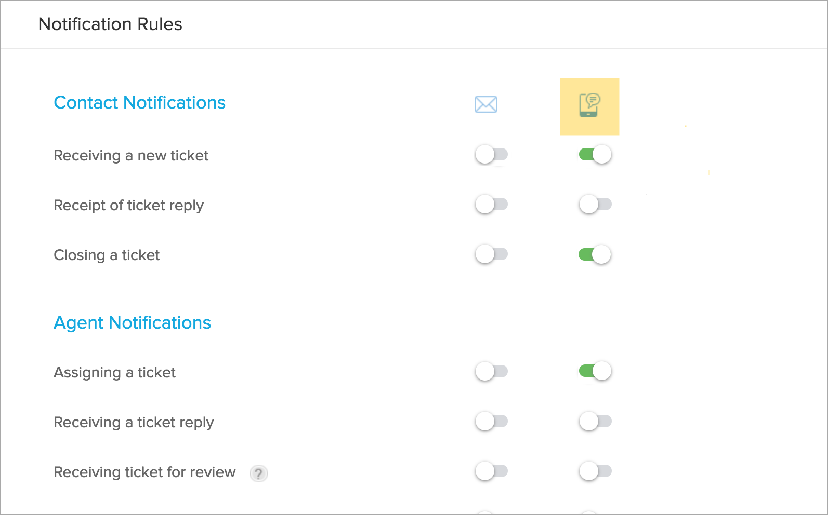Enable email for Closing a ticket
The height and width of the screenshot is (515, 828).
[491, 254]
